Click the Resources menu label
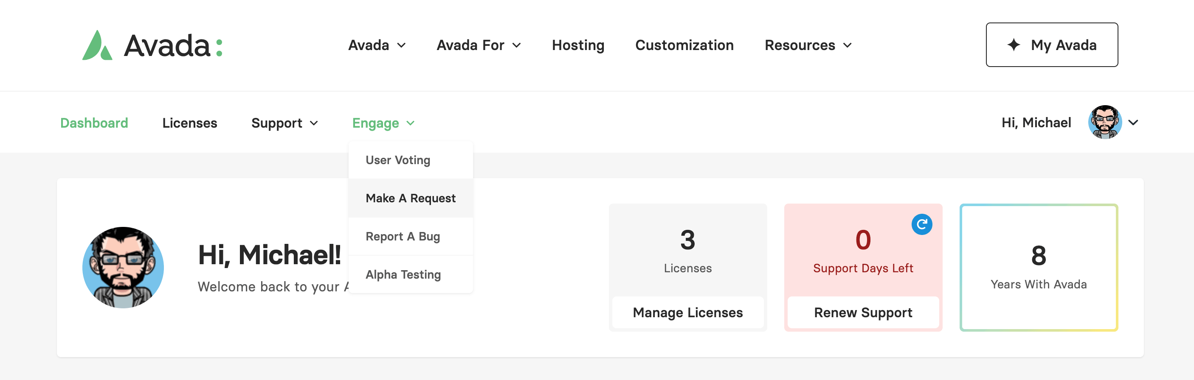Screen dimensions: 1194x380 [x=800, y=45]
